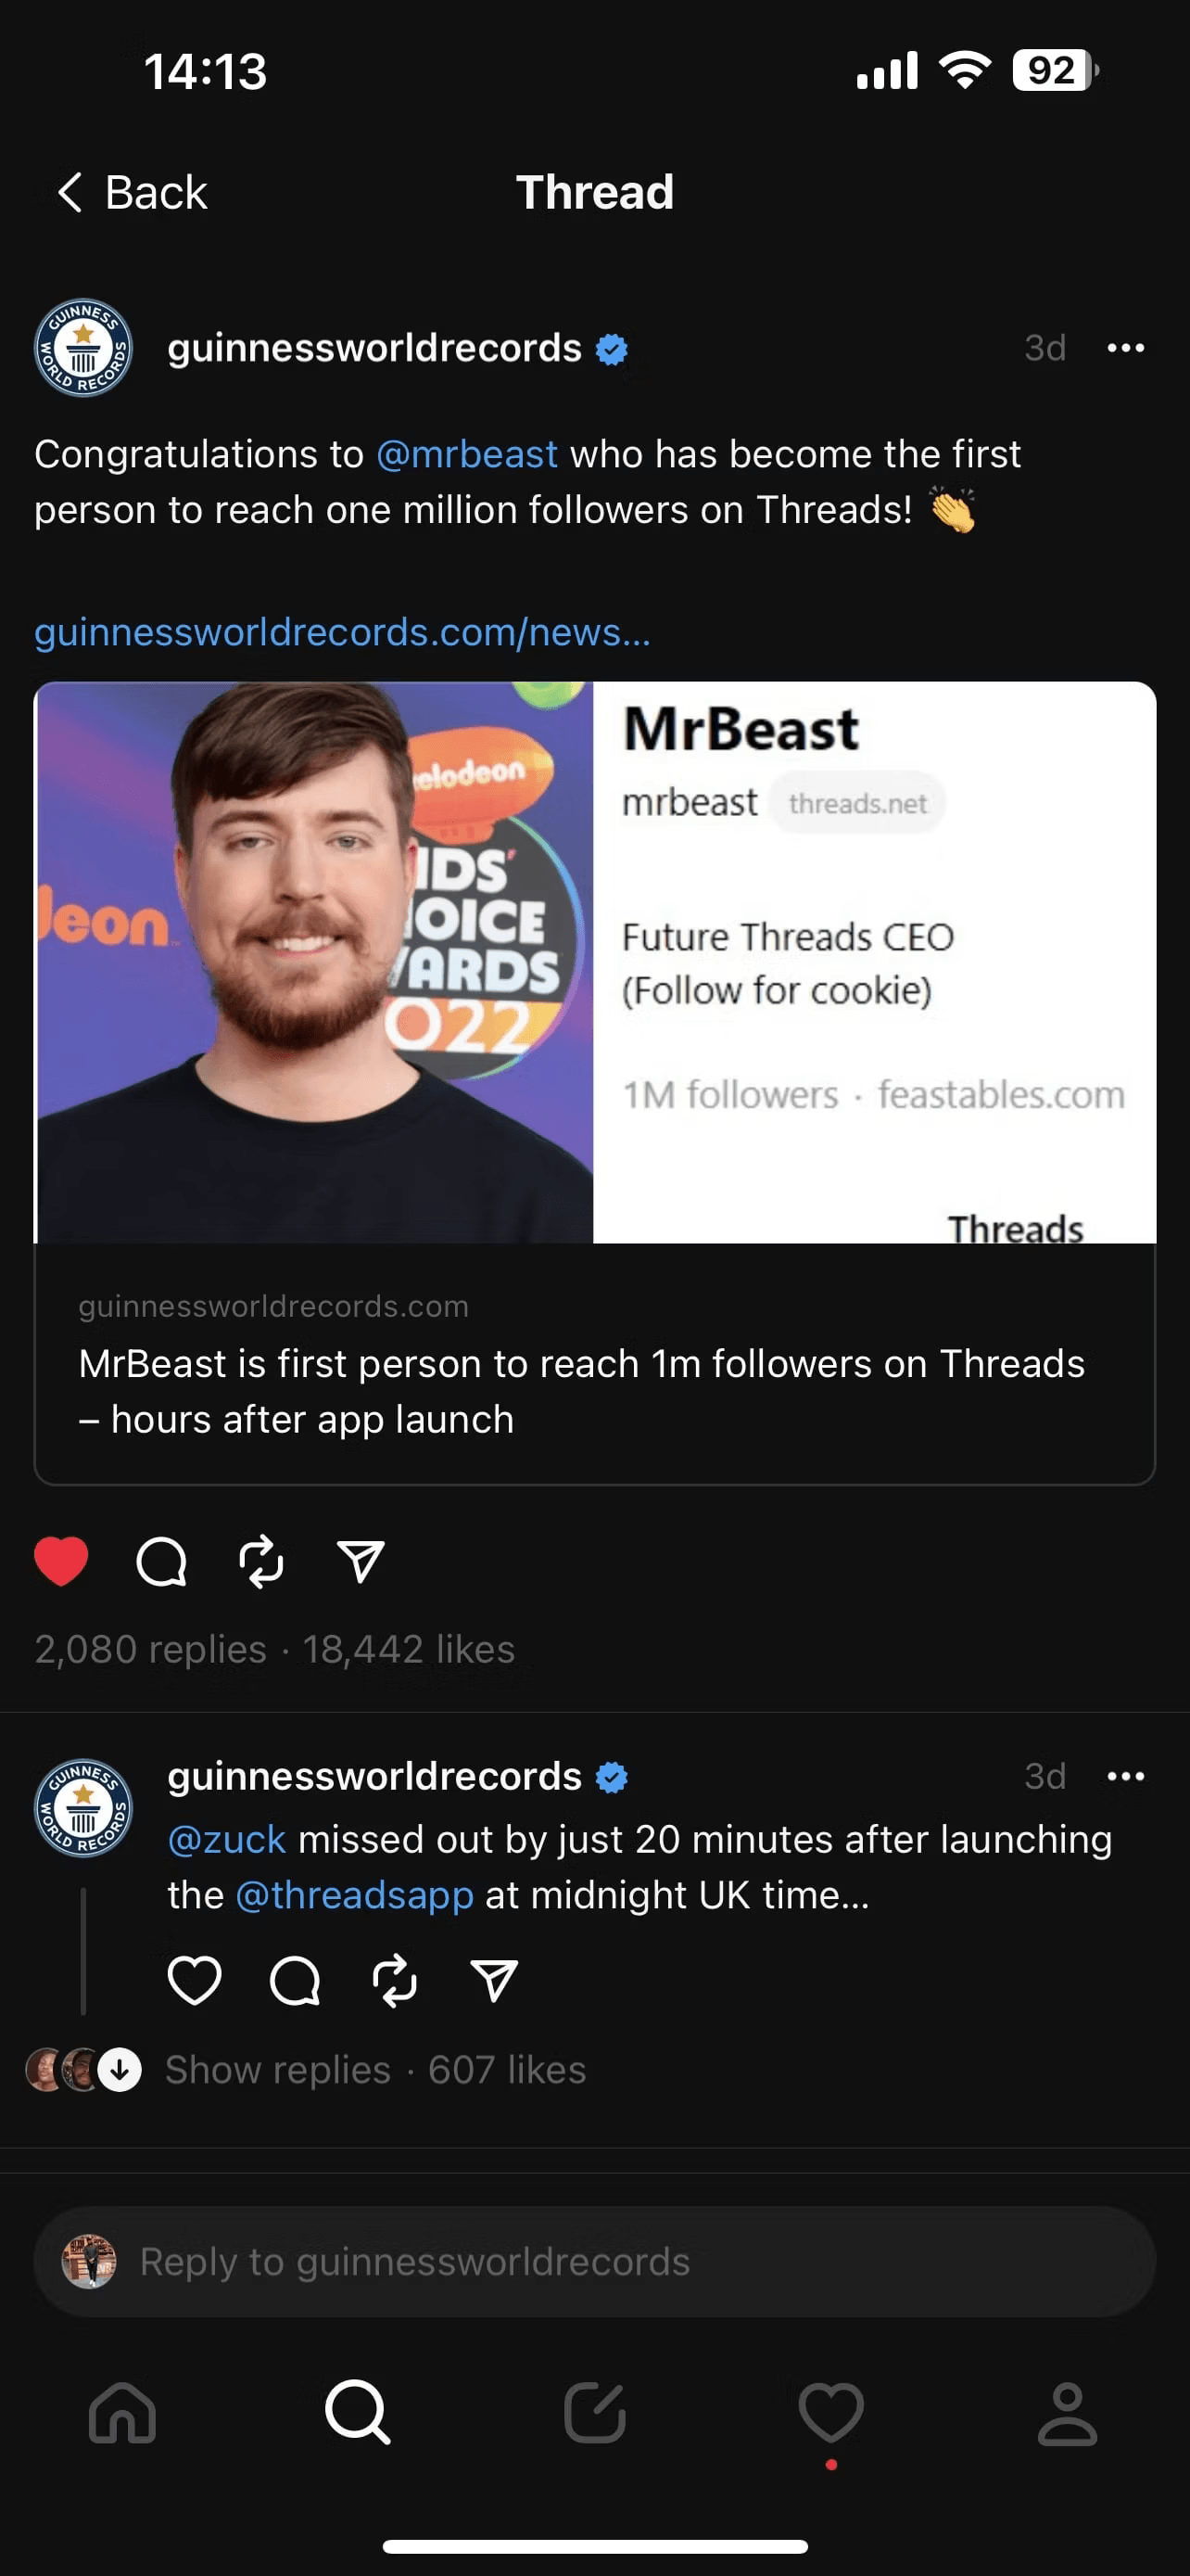Expand Show replies under the reply
The height and width of the screenshot is (2576, 1190).
click(277, 2070)
